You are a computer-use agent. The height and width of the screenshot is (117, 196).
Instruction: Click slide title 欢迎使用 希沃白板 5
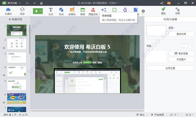click(x=87, y=47)
